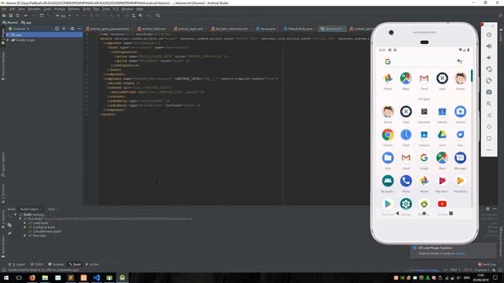Open Build panel gear settings
This screenshot has height=283, width=504.
[x=487, y=209]
